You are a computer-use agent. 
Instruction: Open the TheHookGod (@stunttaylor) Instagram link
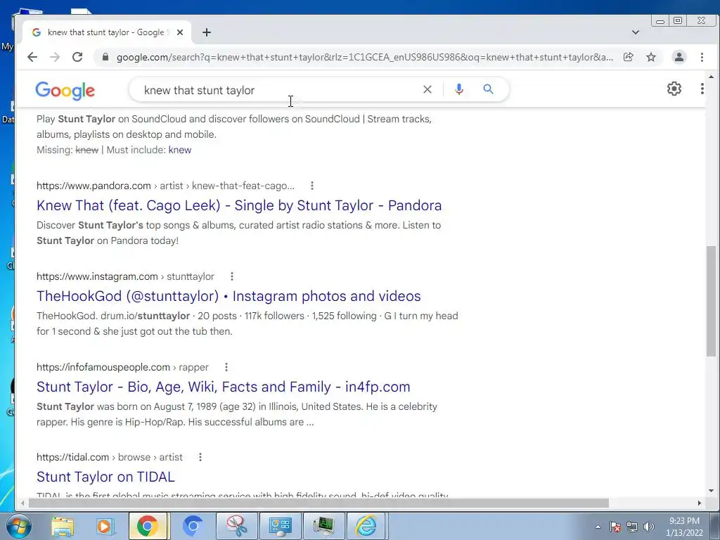pos(229,296)
